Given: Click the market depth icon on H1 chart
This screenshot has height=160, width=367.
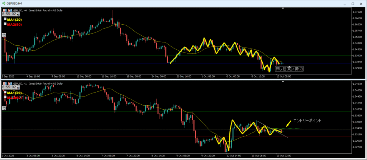Looking at the screenshot, I should 10,84.
